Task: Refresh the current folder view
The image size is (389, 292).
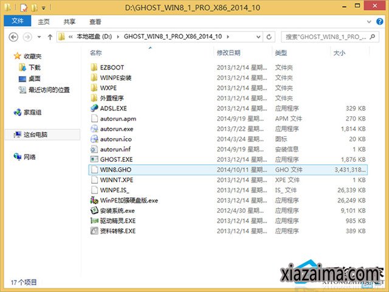Action: (269, 37)
